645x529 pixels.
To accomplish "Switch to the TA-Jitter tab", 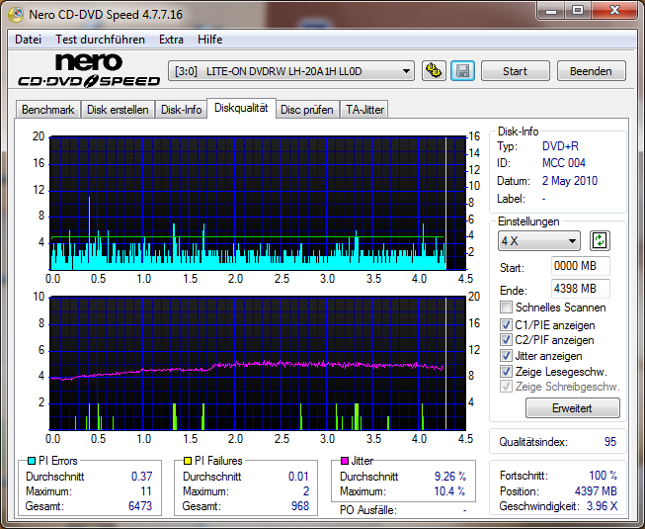I will pos(364,110).
